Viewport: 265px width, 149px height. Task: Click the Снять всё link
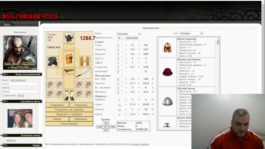[x=54, y=47]
